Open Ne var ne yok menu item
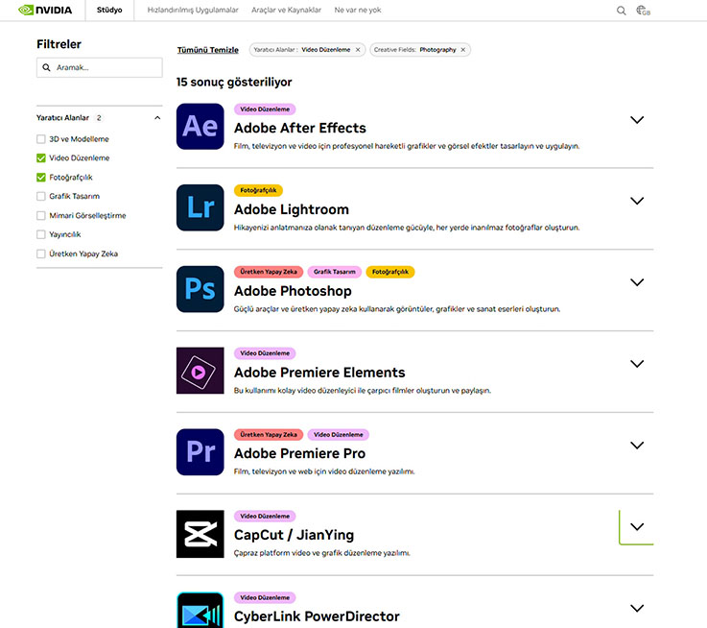This screenshot has height=628, width=707. (x=358, y=10)
